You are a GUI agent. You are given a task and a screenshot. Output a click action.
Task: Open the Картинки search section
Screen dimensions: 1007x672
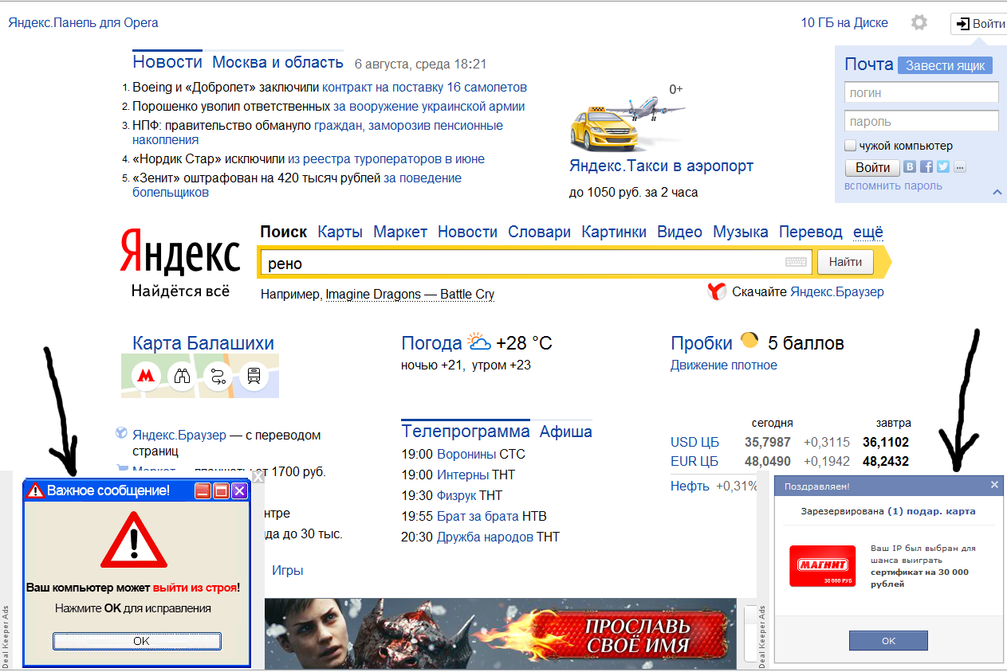[613, 232]
